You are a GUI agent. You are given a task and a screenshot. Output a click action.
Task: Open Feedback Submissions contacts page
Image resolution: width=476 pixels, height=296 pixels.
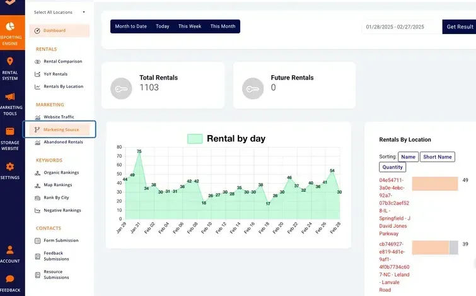[56, 256]
